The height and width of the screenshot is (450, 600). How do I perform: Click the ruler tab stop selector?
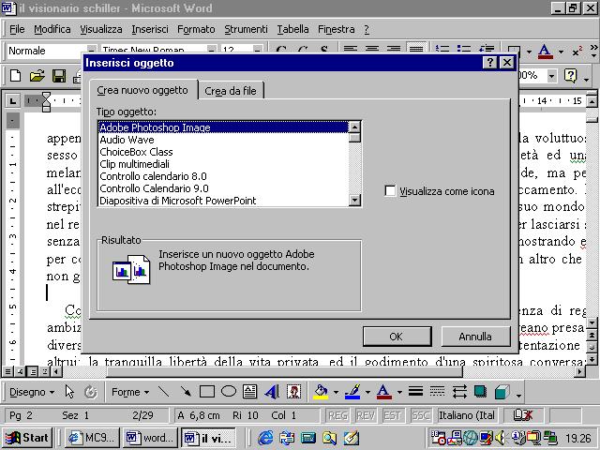coord(12,101)
